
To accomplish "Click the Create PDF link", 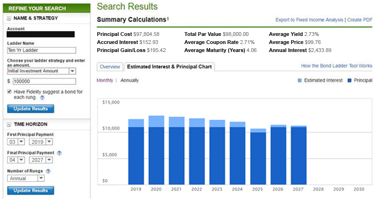I will point(360,20).
